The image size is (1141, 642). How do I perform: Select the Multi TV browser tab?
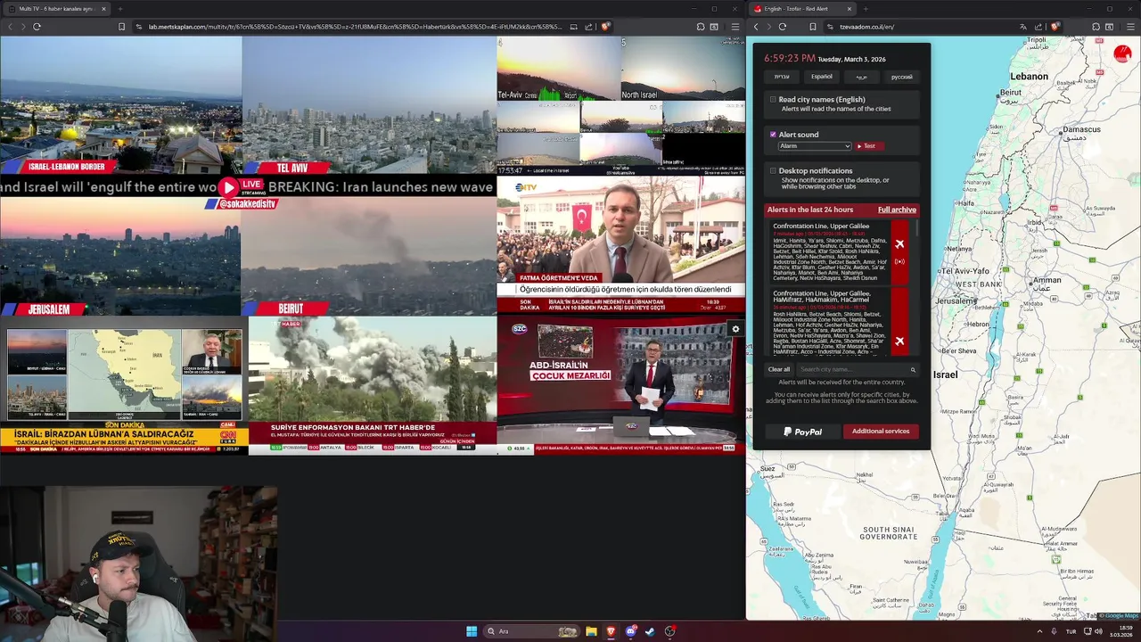[55, 9]
